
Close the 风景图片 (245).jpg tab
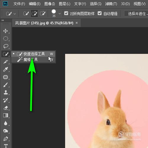[x=77, y=23]
